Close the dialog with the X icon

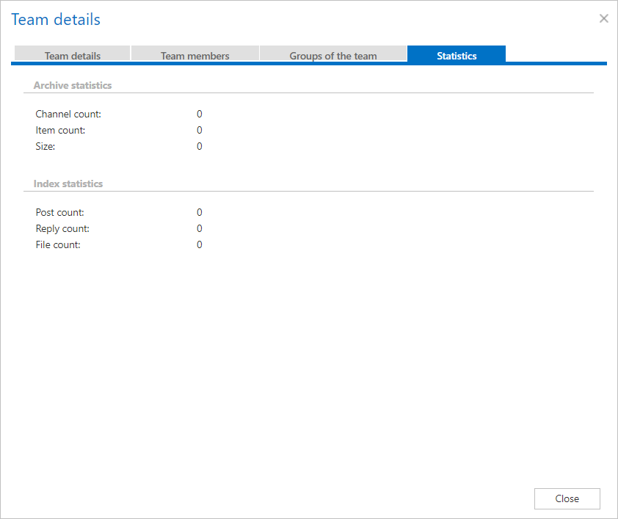[603, 18]
